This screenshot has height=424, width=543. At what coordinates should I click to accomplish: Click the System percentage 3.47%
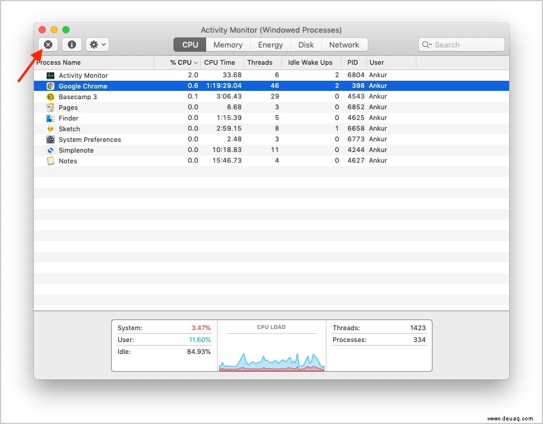click(201, 328)
